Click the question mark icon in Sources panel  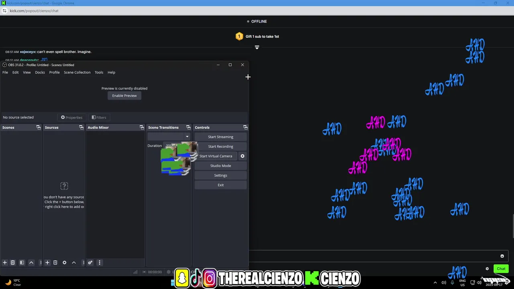click(64, 186)
